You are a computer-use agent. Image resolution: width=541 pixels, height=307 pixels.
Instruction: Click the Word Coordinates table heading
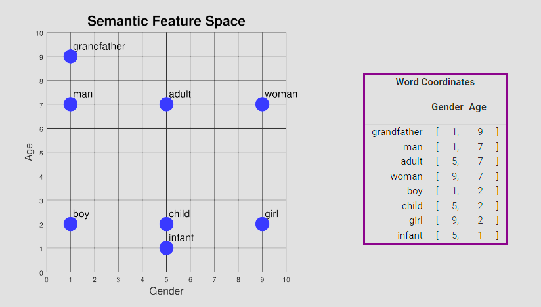435,82
